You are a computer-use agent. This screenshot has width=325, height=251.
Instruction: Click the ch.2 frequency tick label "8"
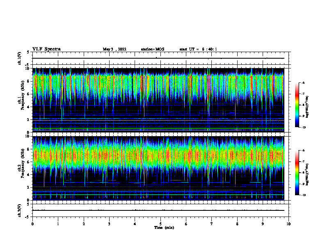click(29, 149)
